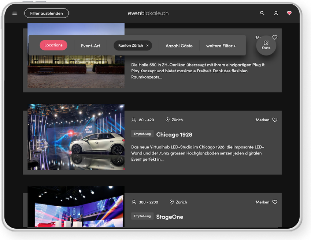This screenshot has width=311, height=240.
Task: Save StageOne with the heart icon
Action: pyautogui.click(x=275, y=202)
